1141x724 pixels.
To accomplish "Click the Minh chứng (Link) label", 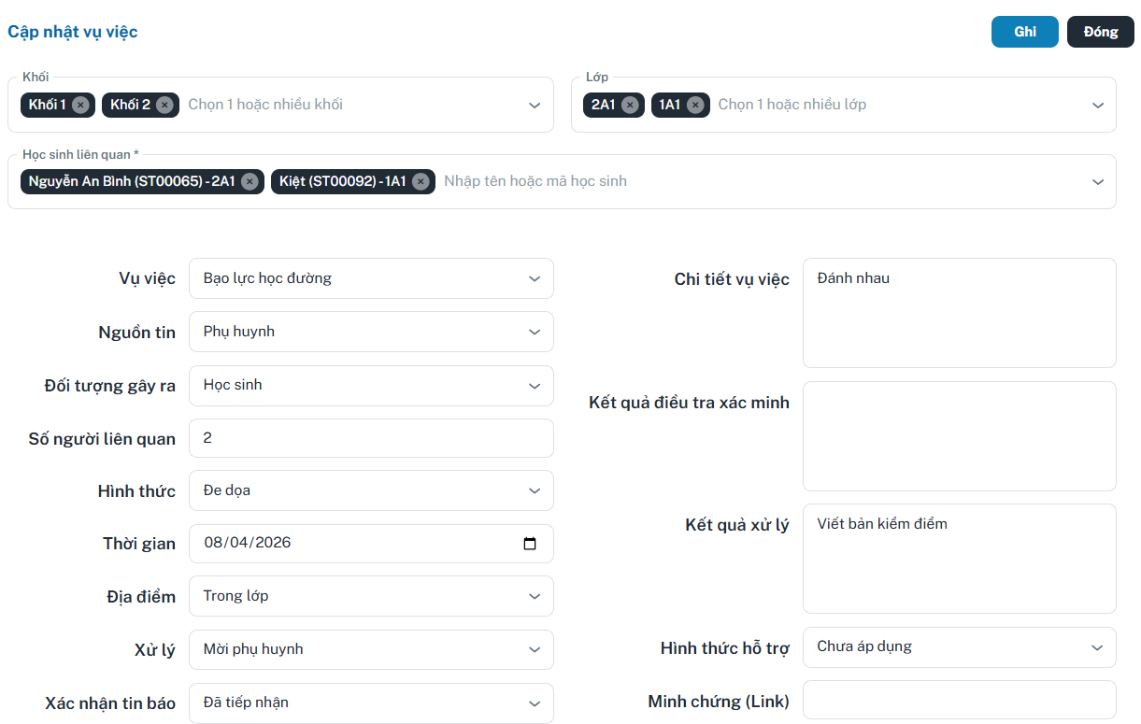I will [x=719, y=702].
